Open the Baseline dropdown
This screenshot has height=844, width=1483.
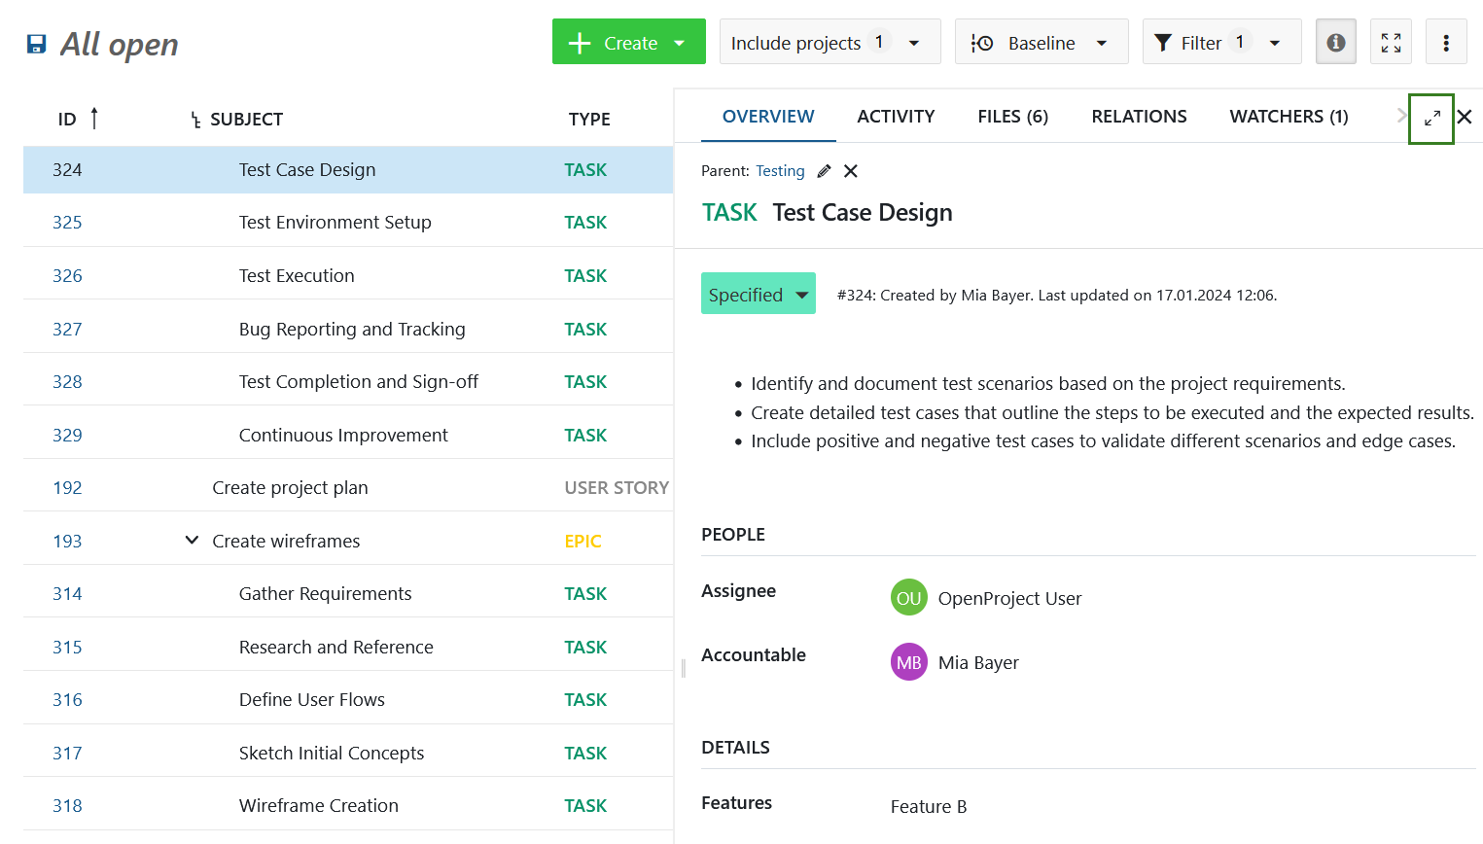tap(1041, 43)
